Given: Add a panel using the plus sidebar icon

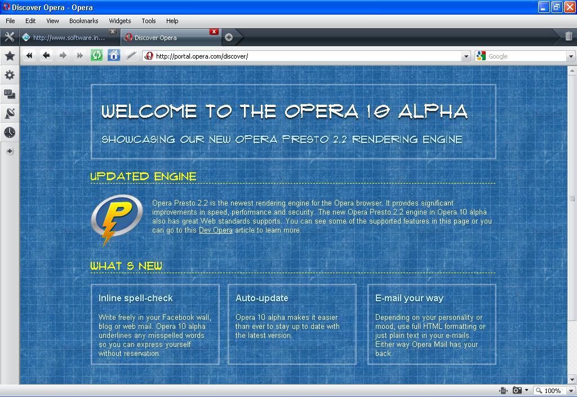Looking at the screenshot, I should [10, 150].
